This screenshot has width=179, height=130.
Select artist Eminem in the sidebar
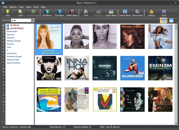point(10,44)
